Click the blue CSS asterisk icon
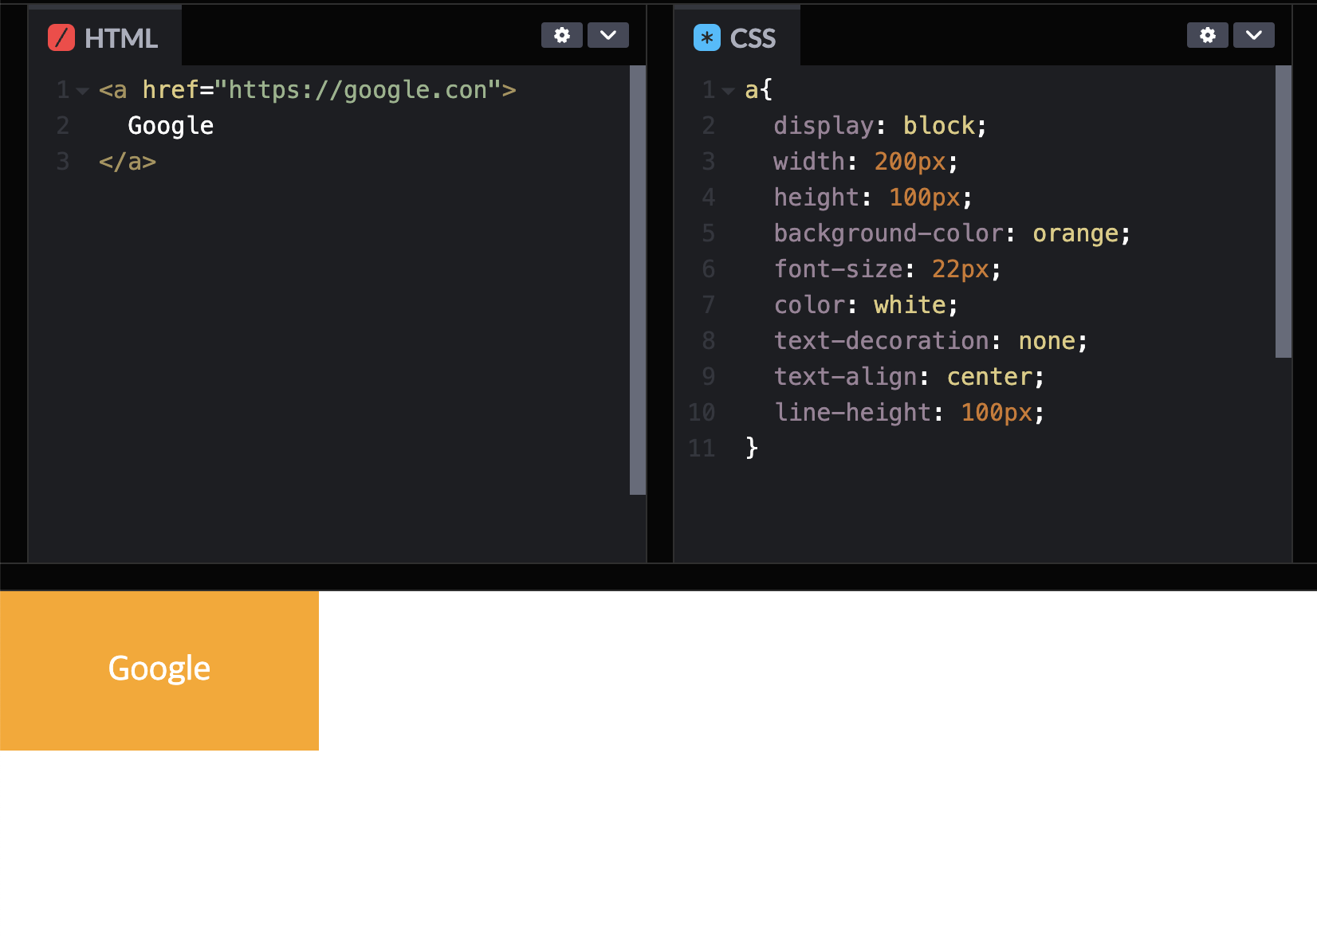 [x=707, y=37]
